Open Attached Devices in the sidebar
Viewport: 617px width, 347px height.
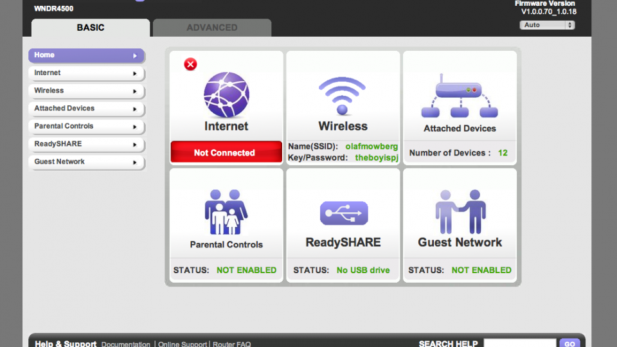pos(86,109)
